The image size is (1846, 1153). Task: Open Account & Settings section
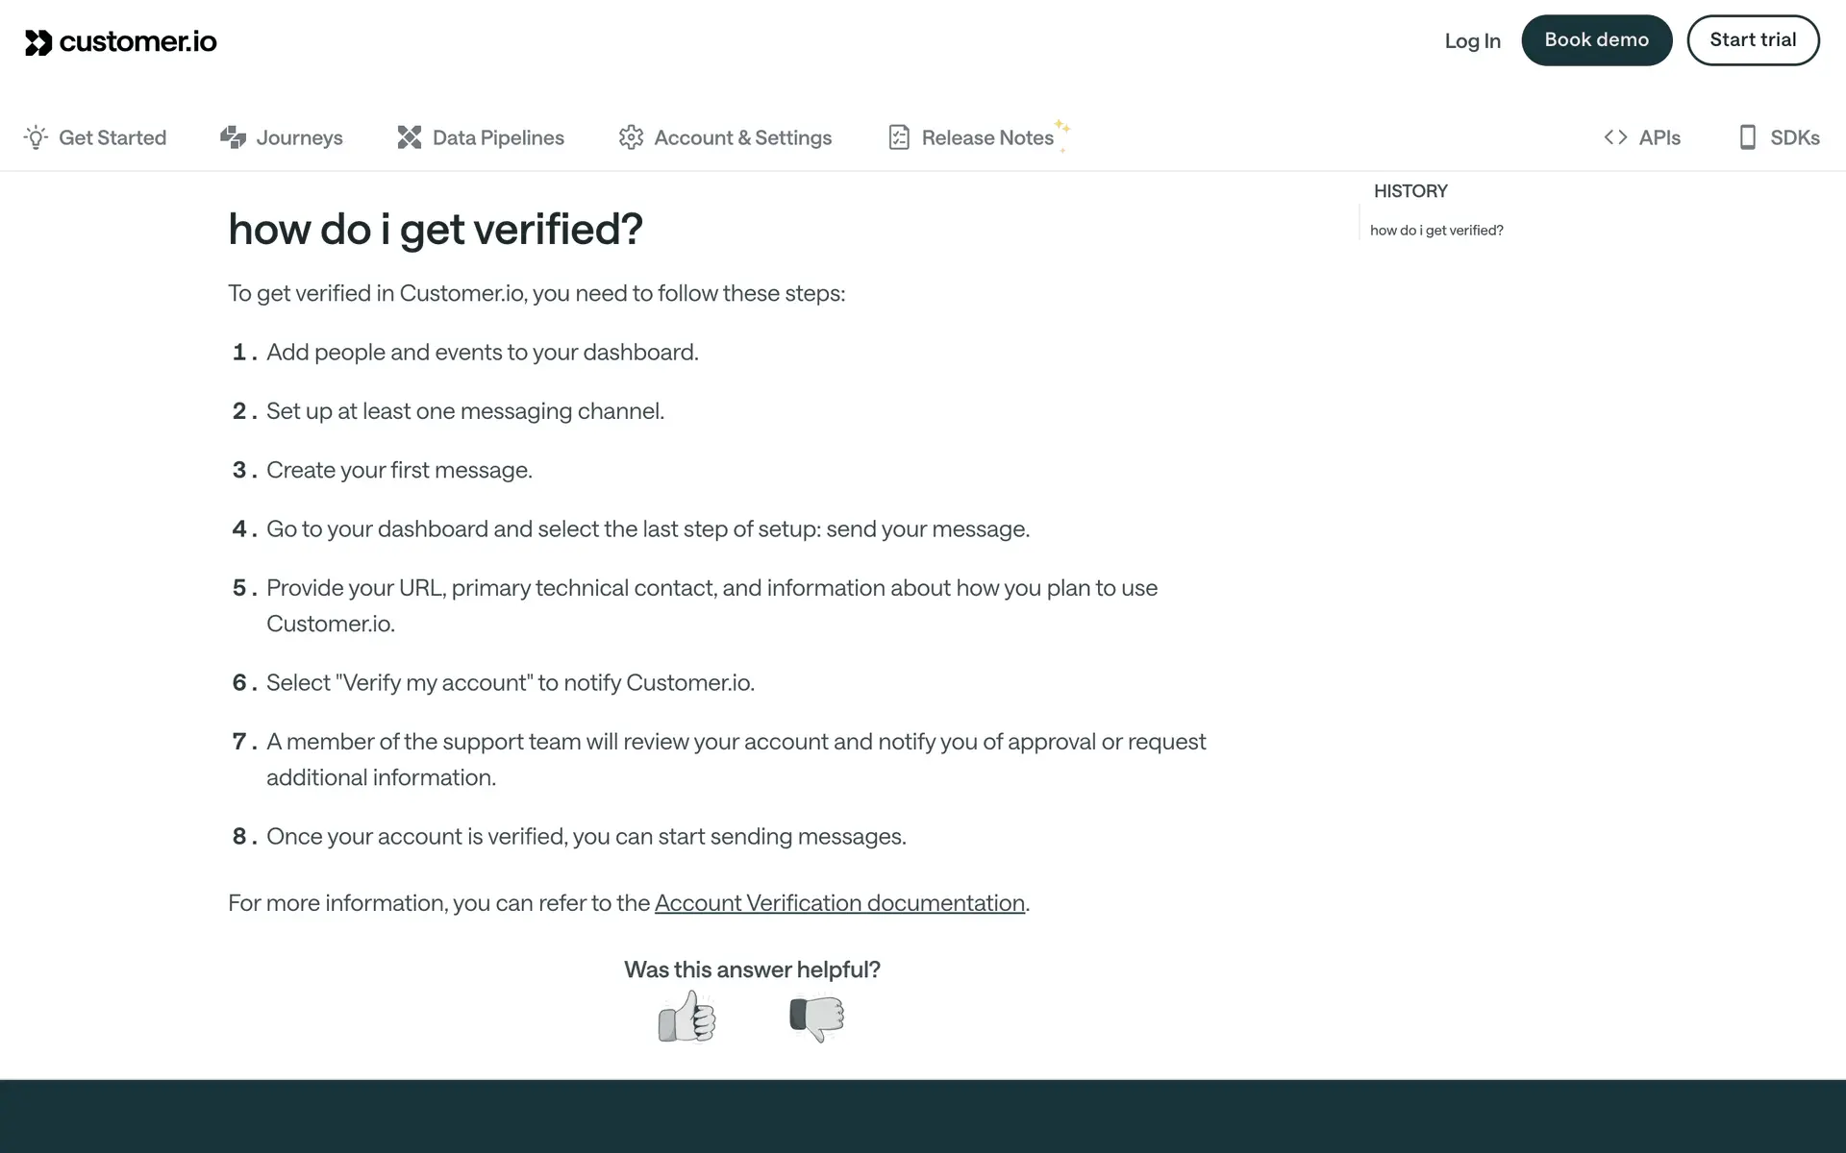tap(742, 137)
